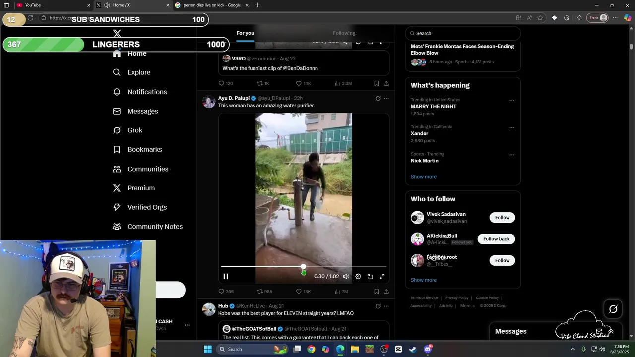635x357 pixels.
Task: Bookmark the Ayu D. Palupi post
Action: coord(376,292)
